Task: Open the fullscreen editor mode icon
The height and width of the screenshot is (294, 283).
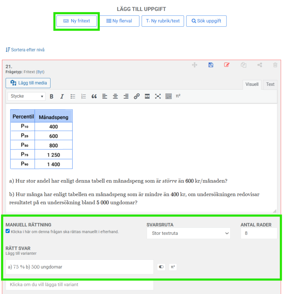Action: [x=158, y=96]
